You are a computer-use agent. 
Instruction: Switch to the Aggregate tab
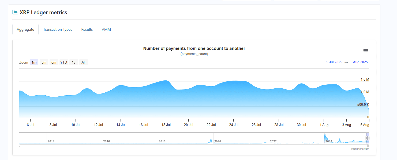[25, 29]
